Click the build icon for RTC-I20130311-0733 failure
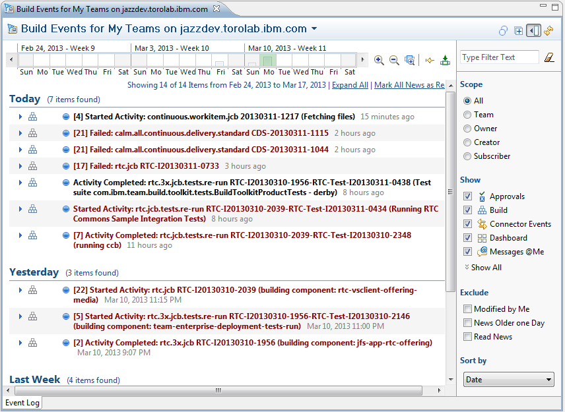Viewport: 565px width, 412px height. coord(33,166)
